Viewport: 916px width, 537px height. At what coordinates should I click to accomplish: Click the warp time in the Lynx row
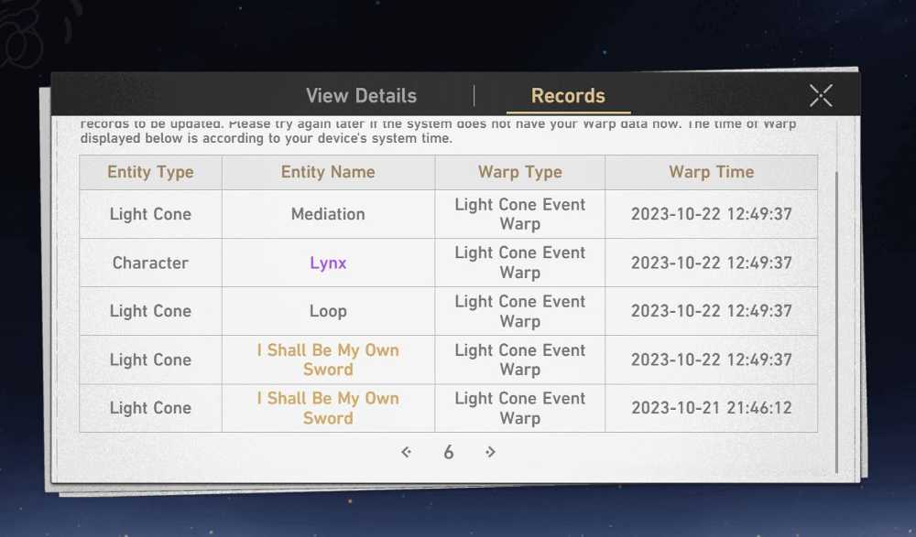pos(712,263)
